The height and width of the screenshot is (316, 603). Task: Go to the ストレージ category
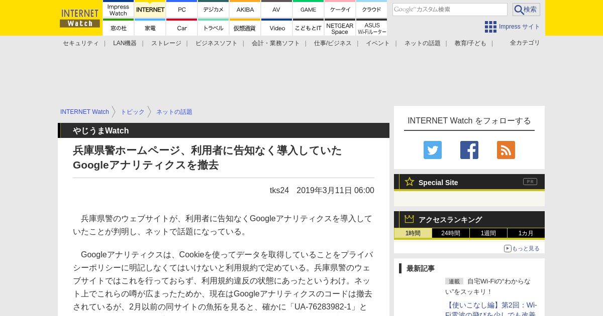(166, 43)
